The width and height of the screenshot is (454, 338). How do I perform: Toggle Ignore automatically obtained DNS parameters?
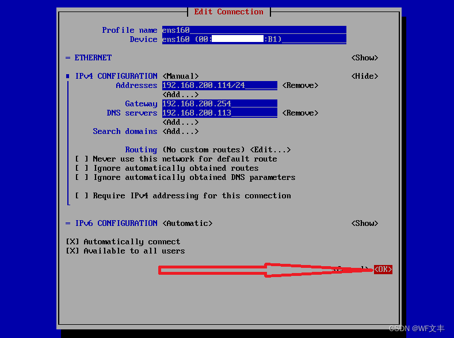[185, 177]
